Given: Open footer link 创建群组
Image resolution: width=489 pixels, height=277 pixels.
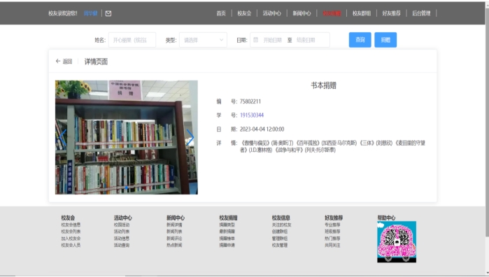Looking at the screenshot, I should point(280,232).
